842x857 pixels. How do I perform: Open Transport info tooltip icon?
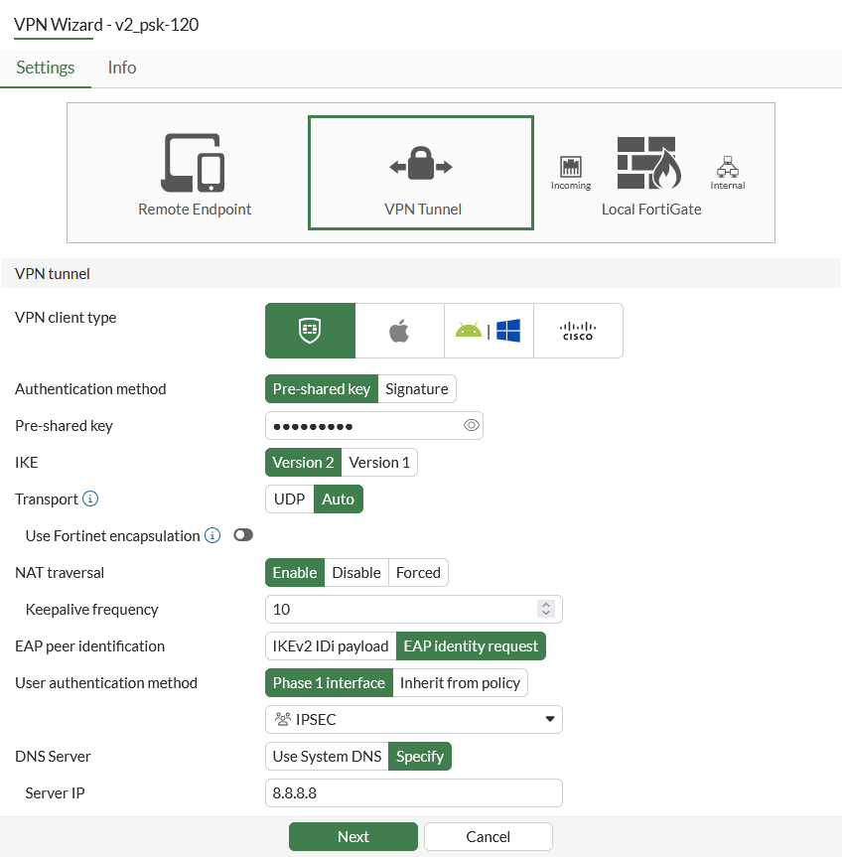point(90,499)
